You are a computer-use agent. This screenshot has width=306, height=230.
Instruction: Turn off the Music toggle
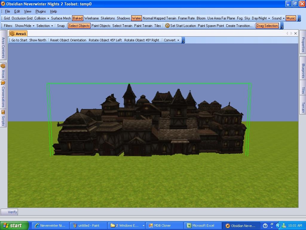(x=290, y=18)
